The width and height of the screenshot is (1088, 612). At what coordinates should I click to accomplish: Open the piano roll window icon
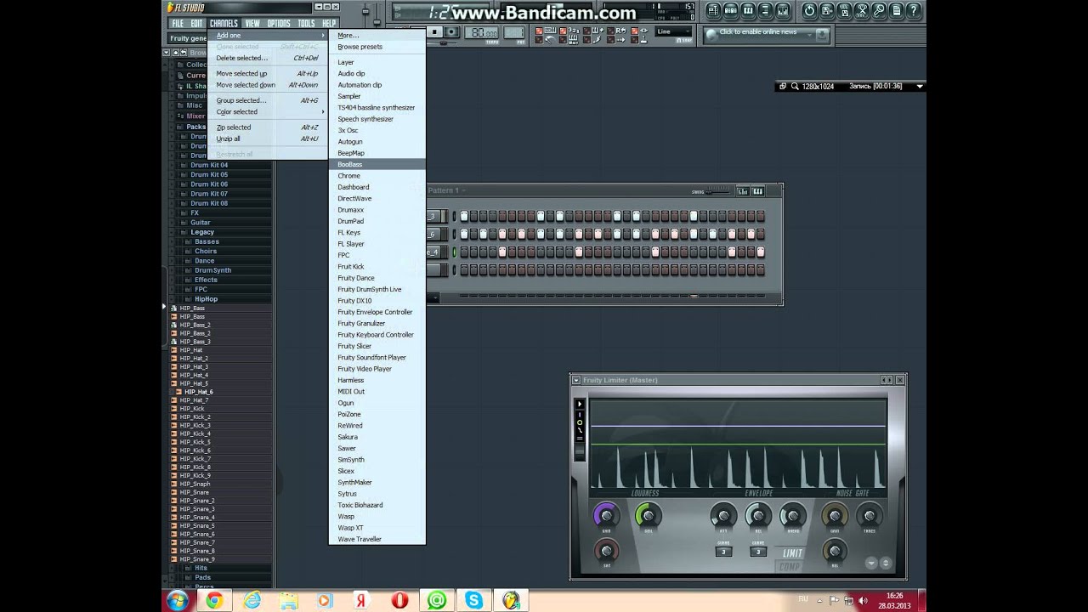pyautogui.click(x=747, y=11)
